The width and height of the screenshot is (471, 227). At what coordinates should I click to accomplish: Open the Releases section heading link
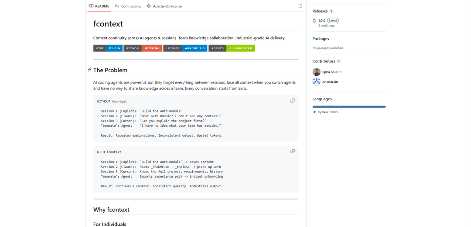pyautogui.click(x=320, y=11)
